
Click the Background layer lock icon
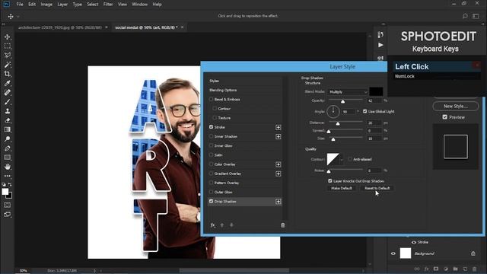473,253
